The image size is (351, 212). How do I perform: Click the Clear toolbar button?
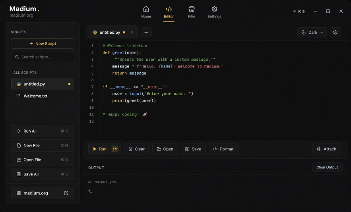(x=137, y=149)
